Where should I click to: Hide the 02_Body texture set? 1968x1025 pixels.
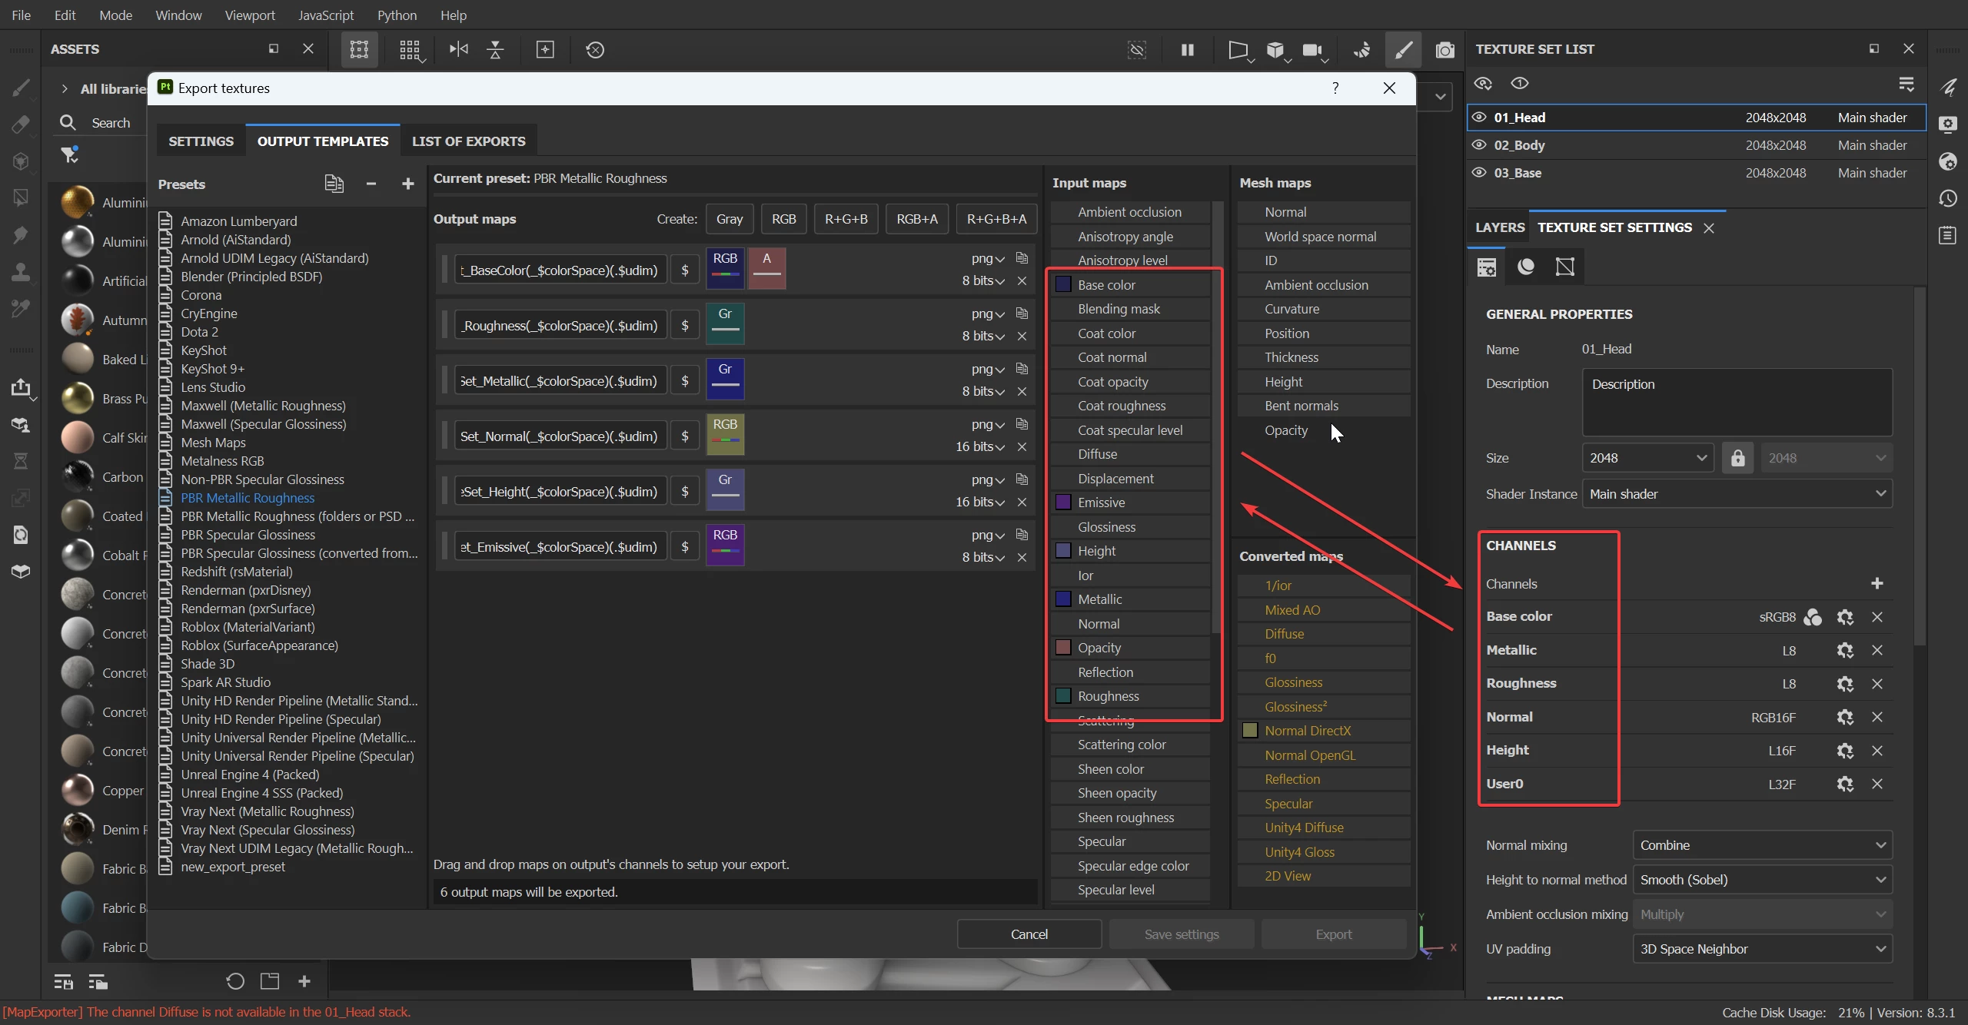coord(1479,145)
